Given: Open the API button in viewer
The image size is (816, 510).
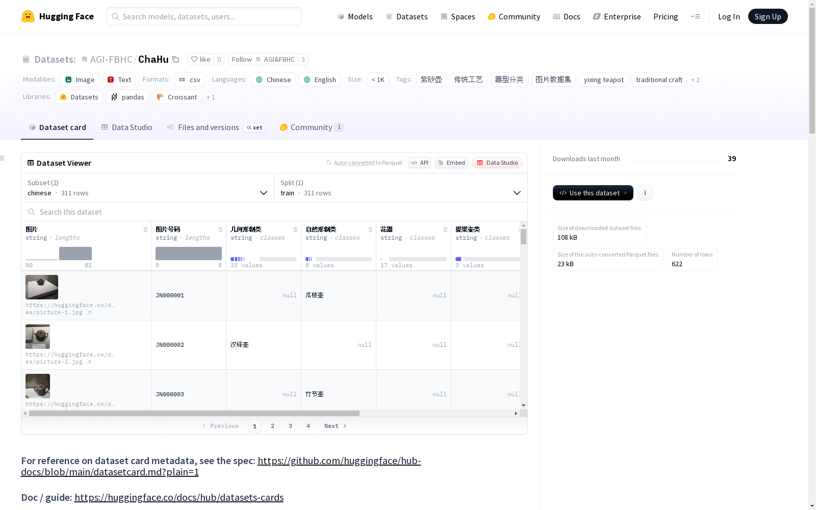Looking at the screenshot, I should pos(420,163).
